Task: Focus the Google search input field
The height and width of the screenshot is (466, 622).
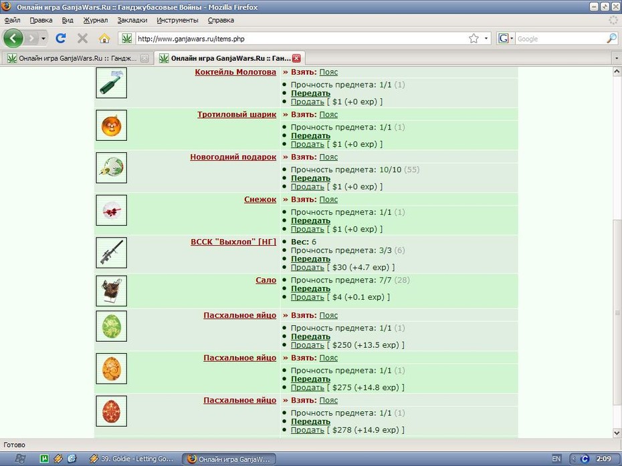Action: [560, 39]
